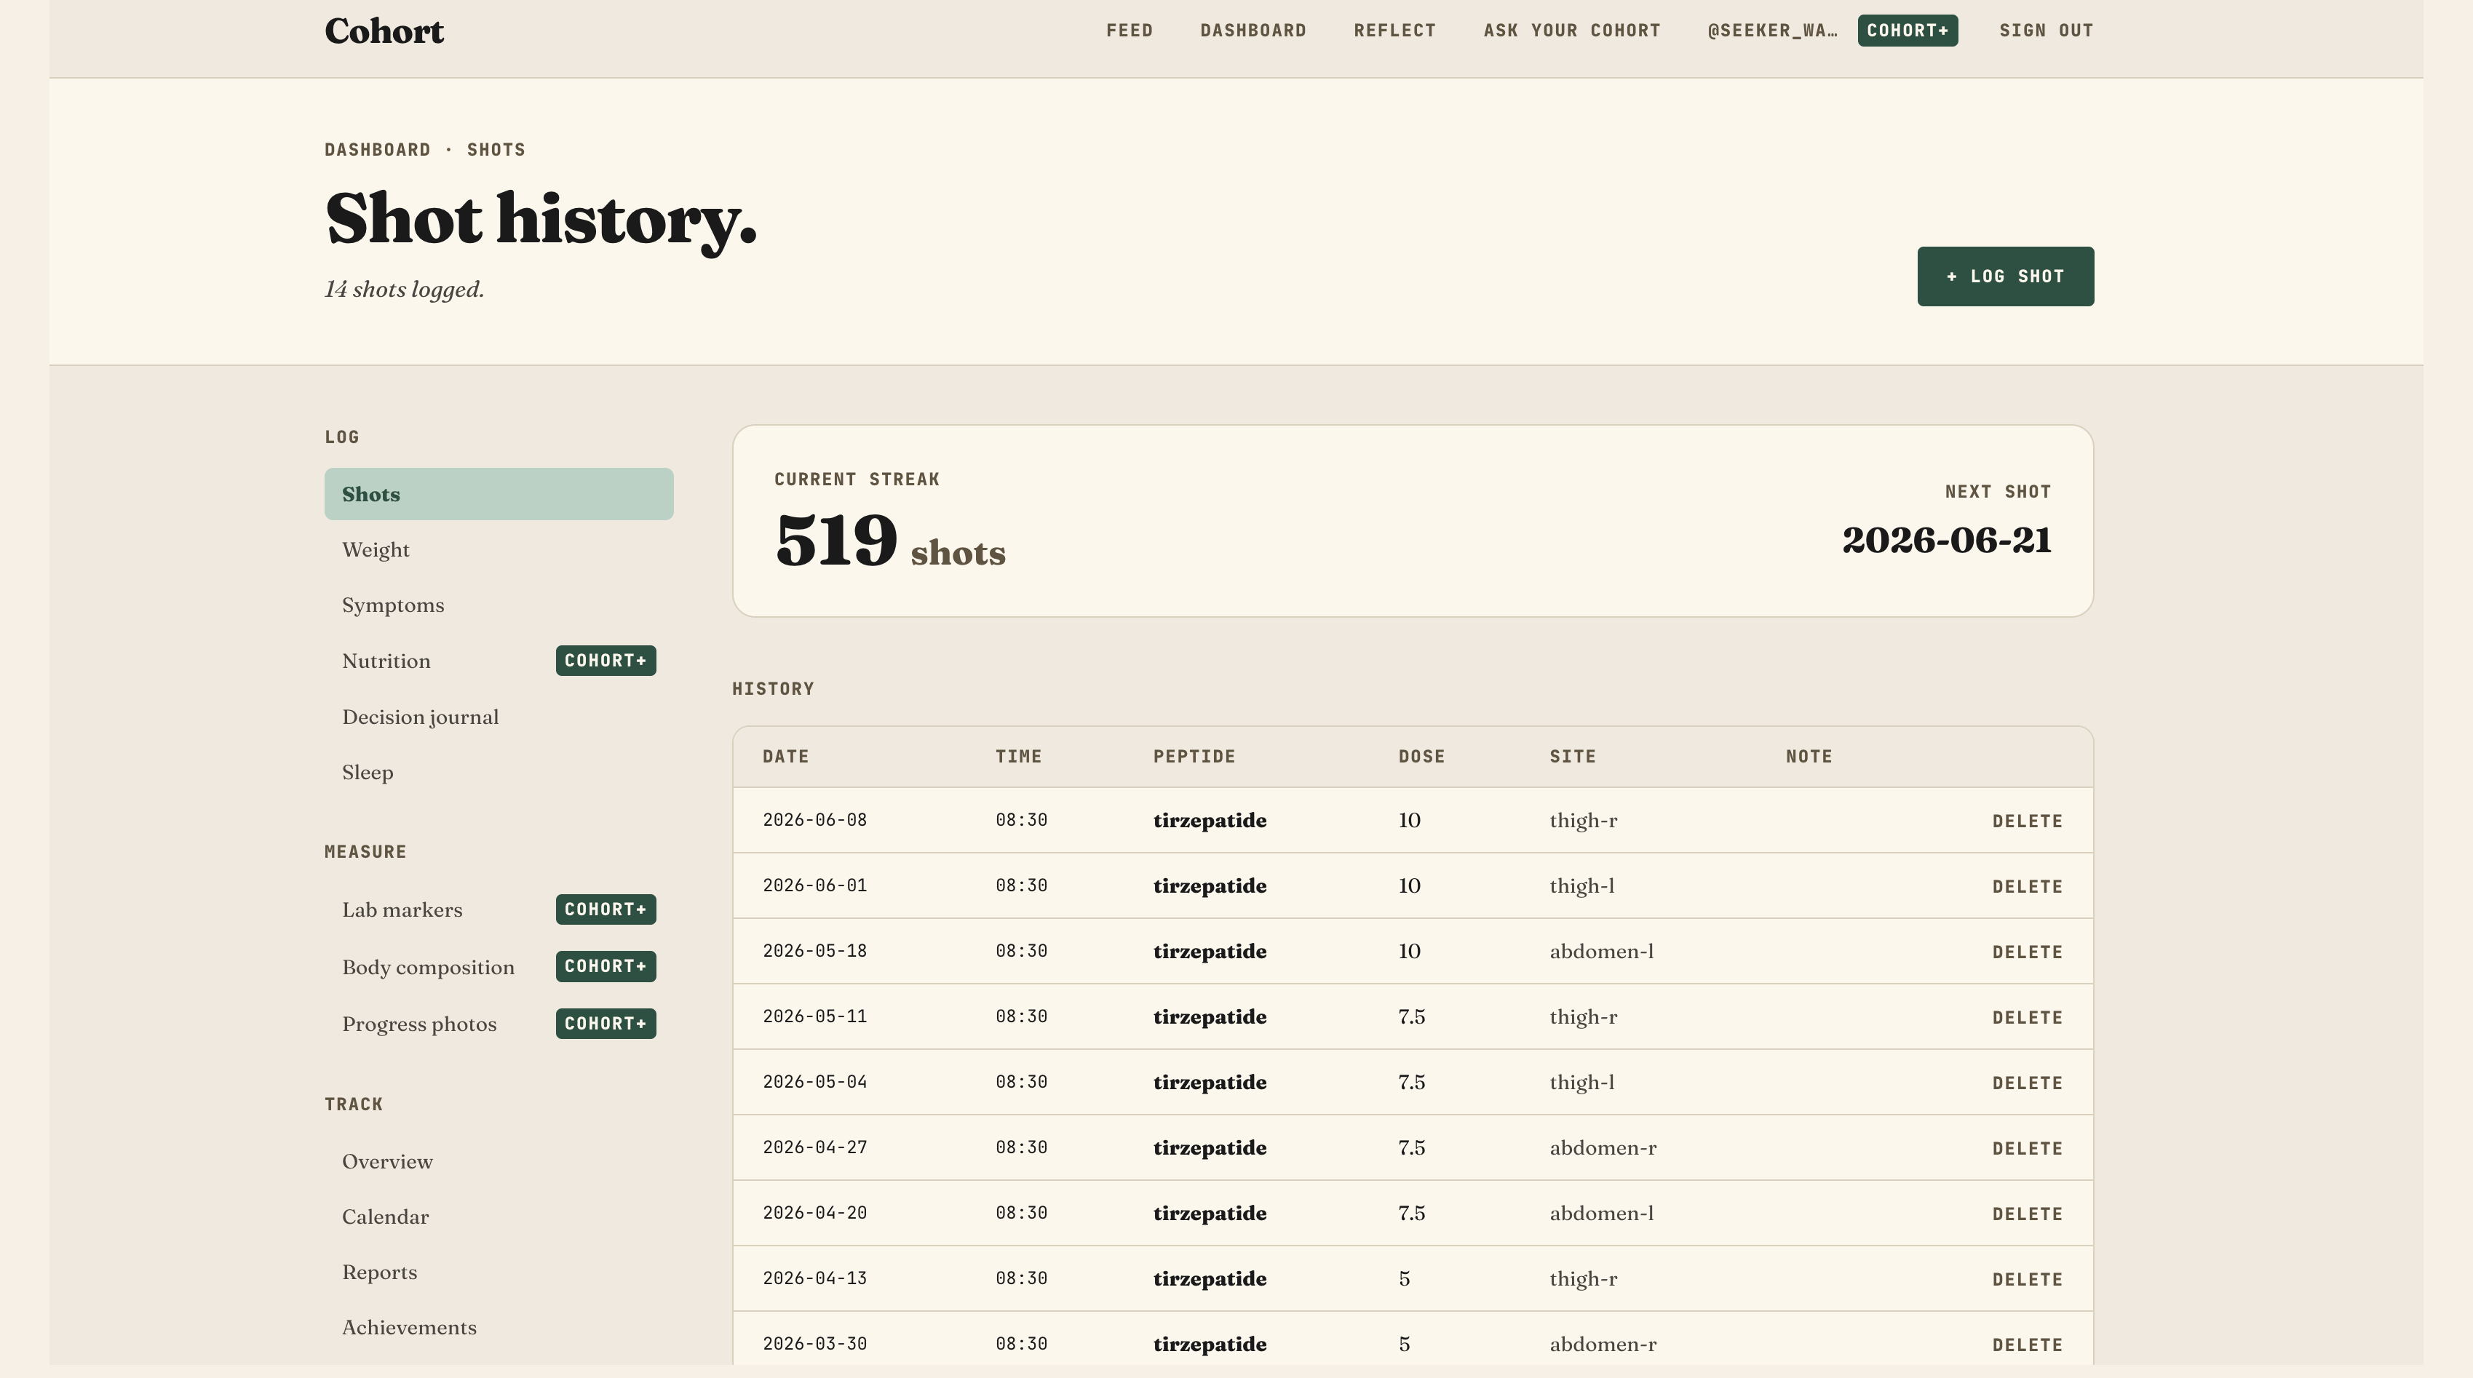Delete the 2026-06-01 shot

click(2028, 887)
